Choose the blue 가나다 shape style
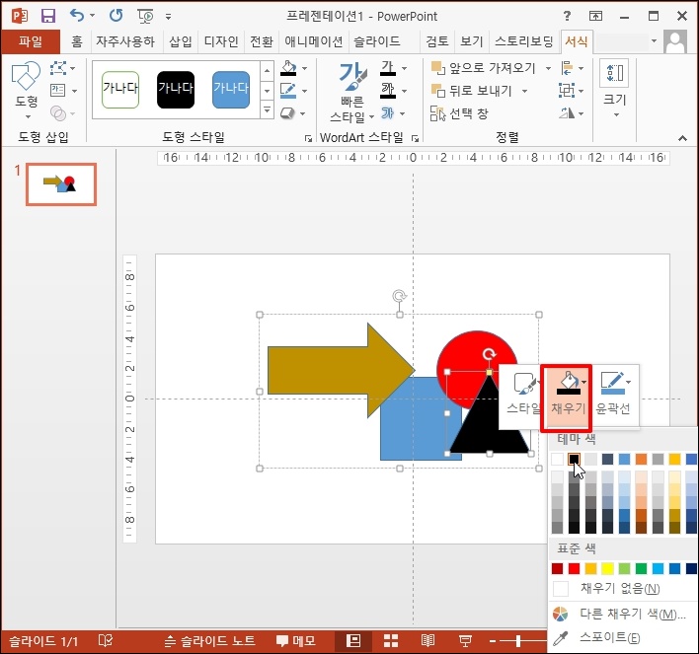 click(231, 90)
